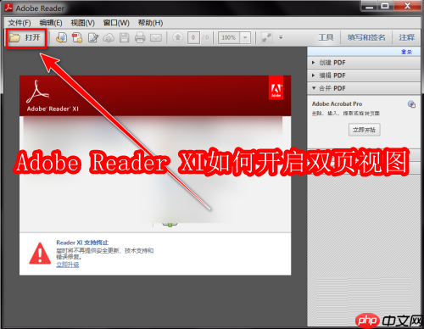
Task: Close the Adobe Reader window
Action: (407, 6)
